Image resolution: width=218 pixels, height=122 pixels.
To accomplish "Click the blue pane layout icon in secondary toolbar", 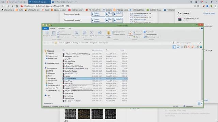I will [174, 47].
